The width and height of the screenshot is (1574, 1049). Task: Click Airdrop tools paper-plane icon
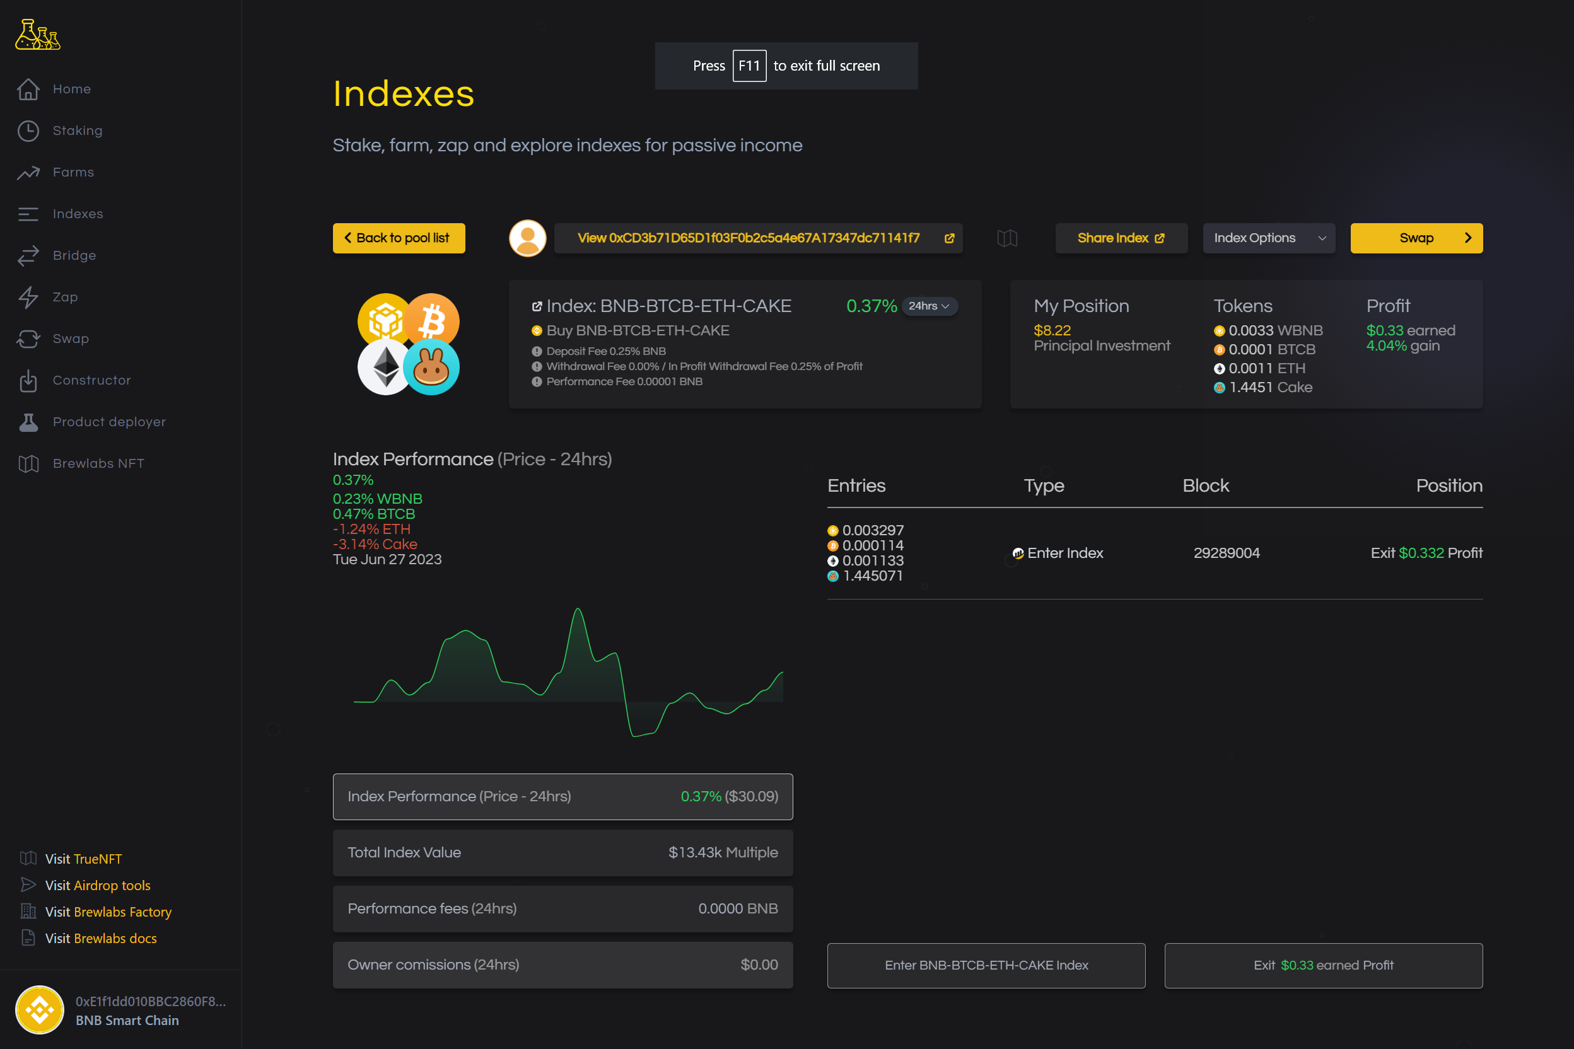28,885
